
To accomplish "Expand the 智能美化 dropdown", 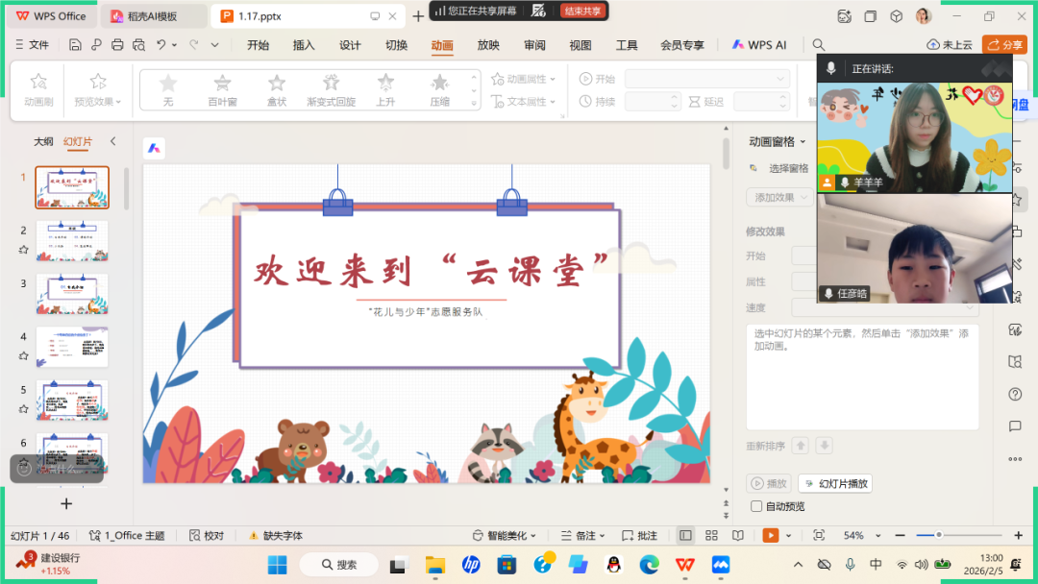I will coord(508,535).
